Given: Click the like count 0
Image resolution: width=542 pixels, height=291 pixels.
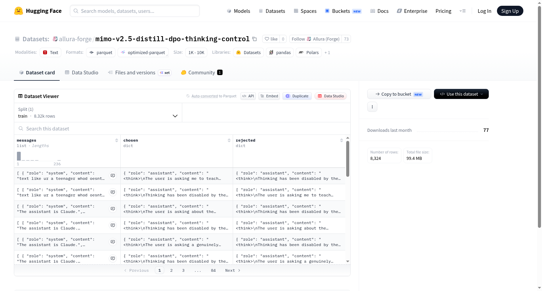Looking at the screenshot, I should tap(283, 39).
